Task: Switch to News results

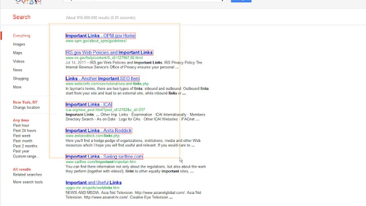Action: pyautogui.click(x=18, y=70)
